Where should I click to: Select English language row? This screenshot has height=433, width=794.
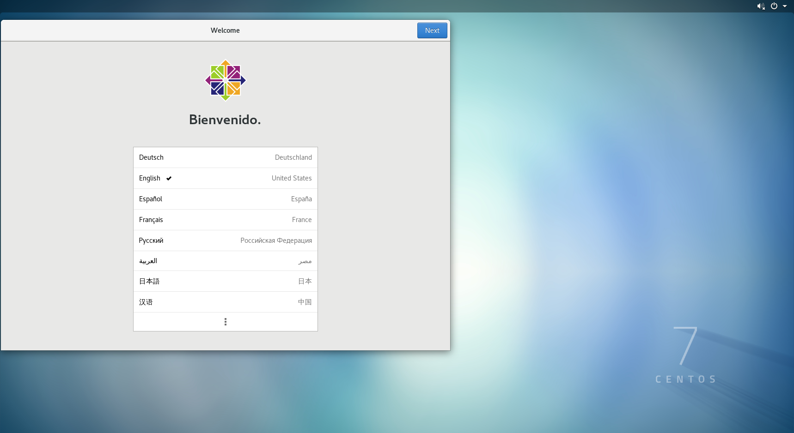tap(226, 178)
